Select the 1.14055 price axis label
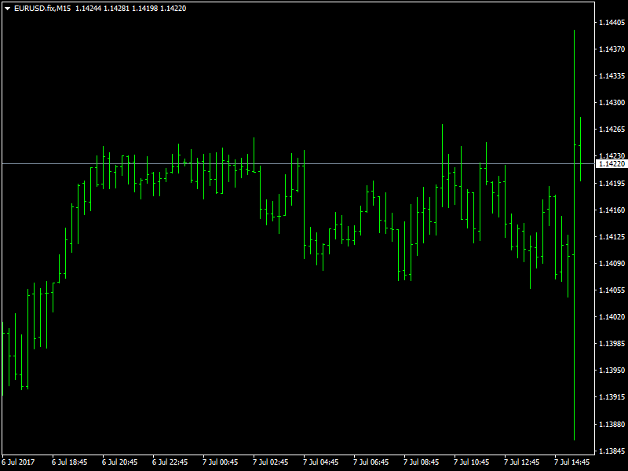Viewport: 628px width, 471px height. 612,290
